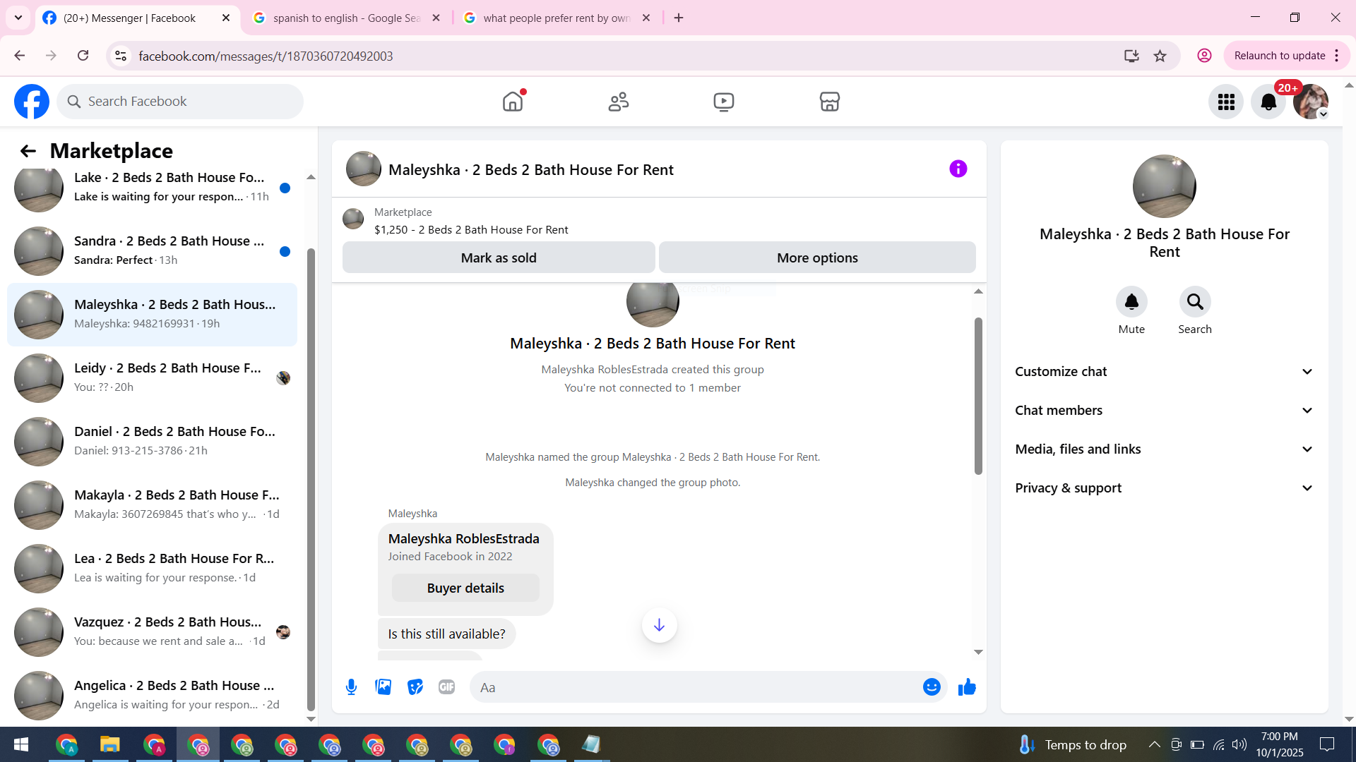The image size is (1356, 762).
Task: Choose a sticker using sticker icon
Action: pyautogui.click(x=415, y=687)
